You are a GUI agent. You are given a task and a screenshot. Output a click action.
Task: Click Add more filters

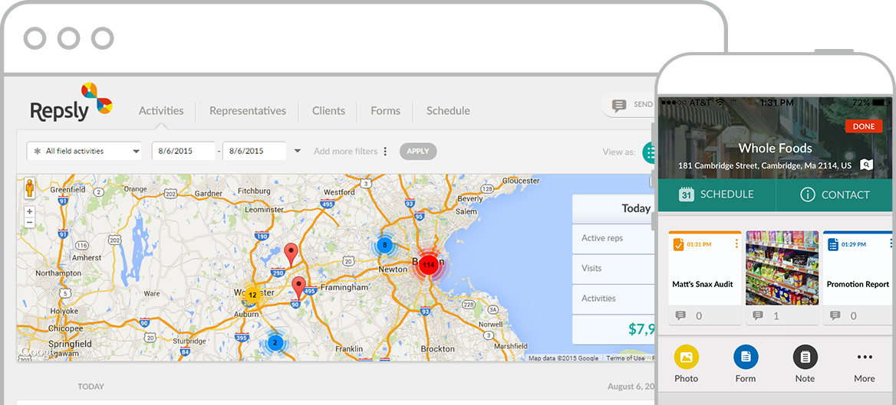click(345, 151)
